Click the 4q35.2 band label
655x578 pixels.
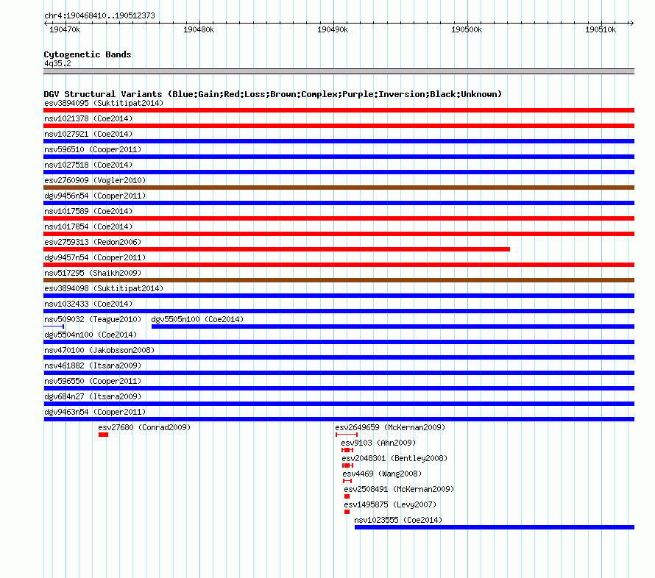tap(57, 63)
